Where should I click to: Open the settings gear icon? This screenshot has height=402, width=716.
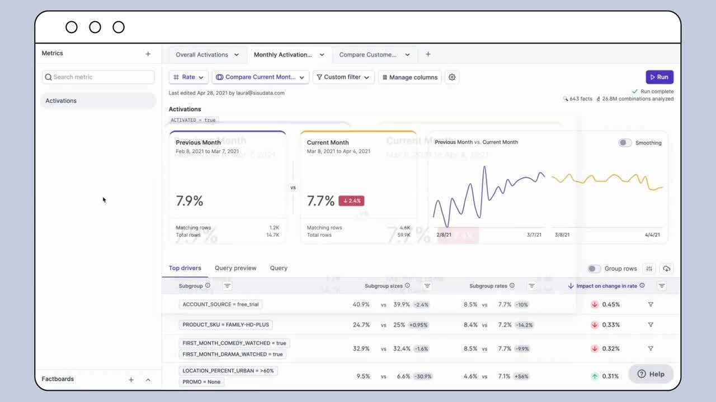click(x=452, y=77)
